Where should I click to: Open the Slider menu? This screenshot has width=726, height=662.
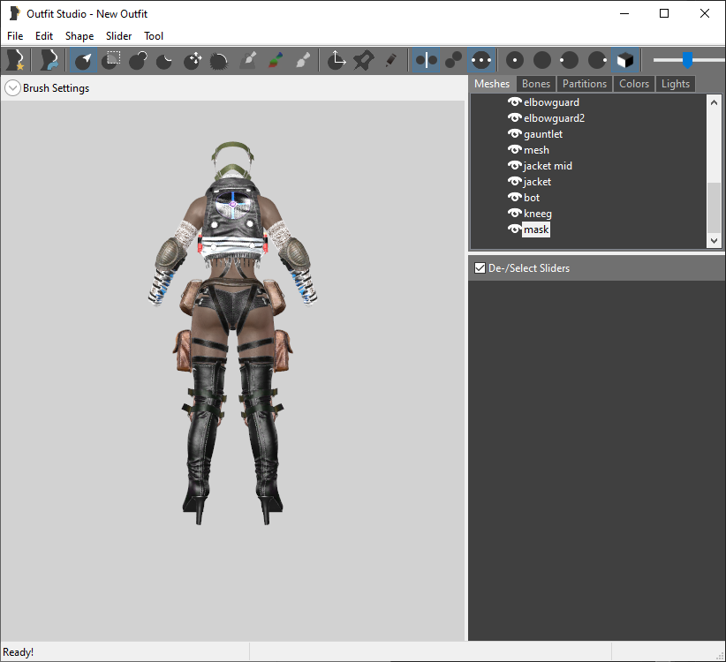tap(118, 36)
